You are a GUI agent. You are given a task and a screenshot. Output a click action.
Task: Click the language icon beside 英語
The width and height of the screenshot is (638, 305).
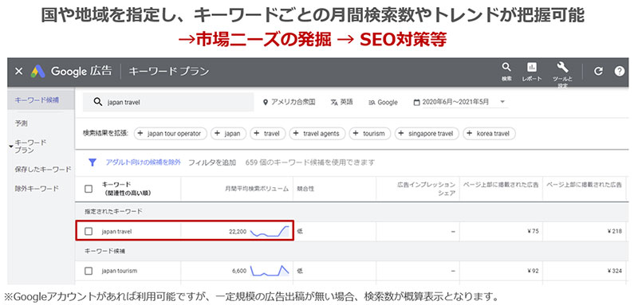tap(334, 103)
